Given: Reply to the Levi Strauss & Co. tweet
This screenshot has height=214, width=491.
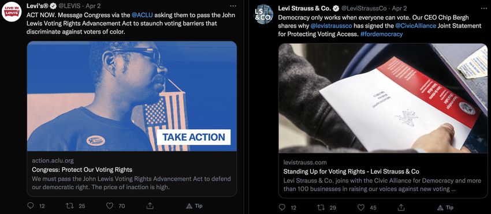Looking at the screenshot, I should [282, 207].
